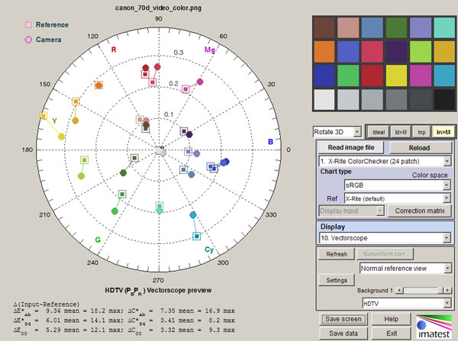The height and width of the screenshot is (341, 458).
Task: Click the blue B axis label
Action: (x=270, y=142)
